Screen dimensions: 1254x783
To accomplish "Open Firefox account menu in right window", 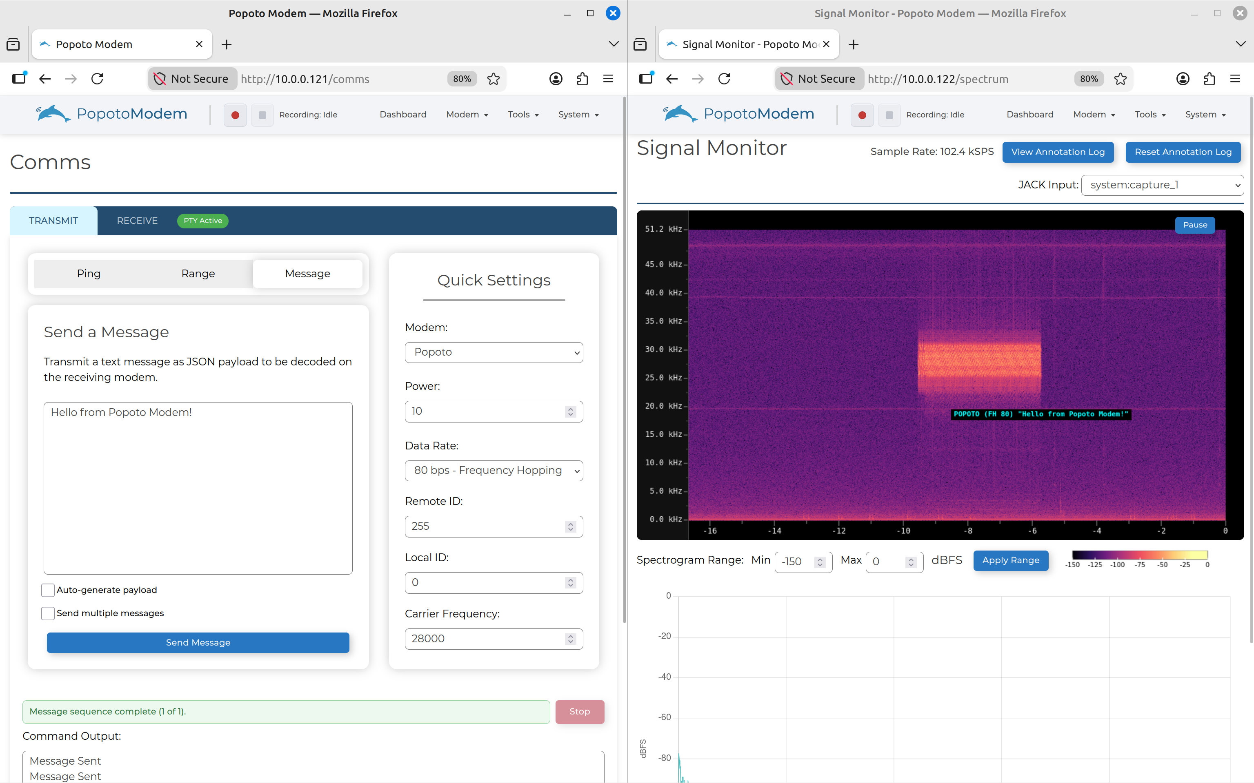I will [x=1183, y=79].
